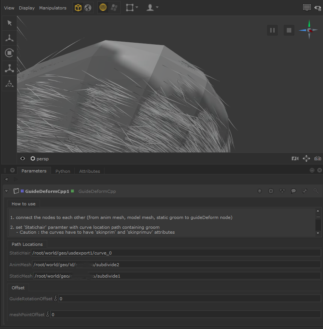Screen dimensions: 323x329
Task: Click the speech bubble comment icon
Action: (293, 191)
